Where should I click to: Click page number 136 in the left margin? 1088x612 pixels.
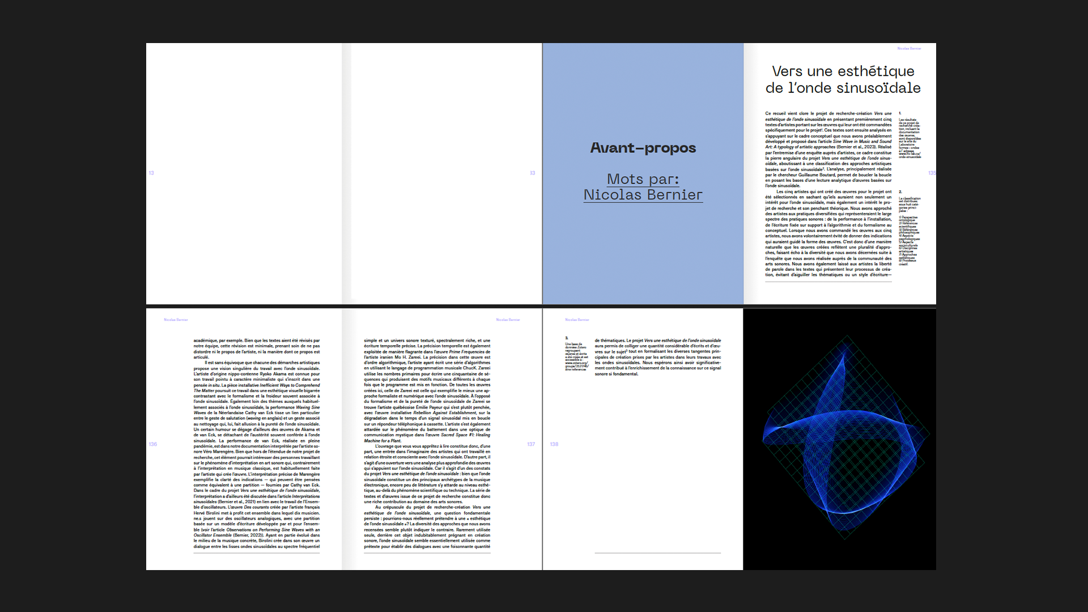coord(153,444)
